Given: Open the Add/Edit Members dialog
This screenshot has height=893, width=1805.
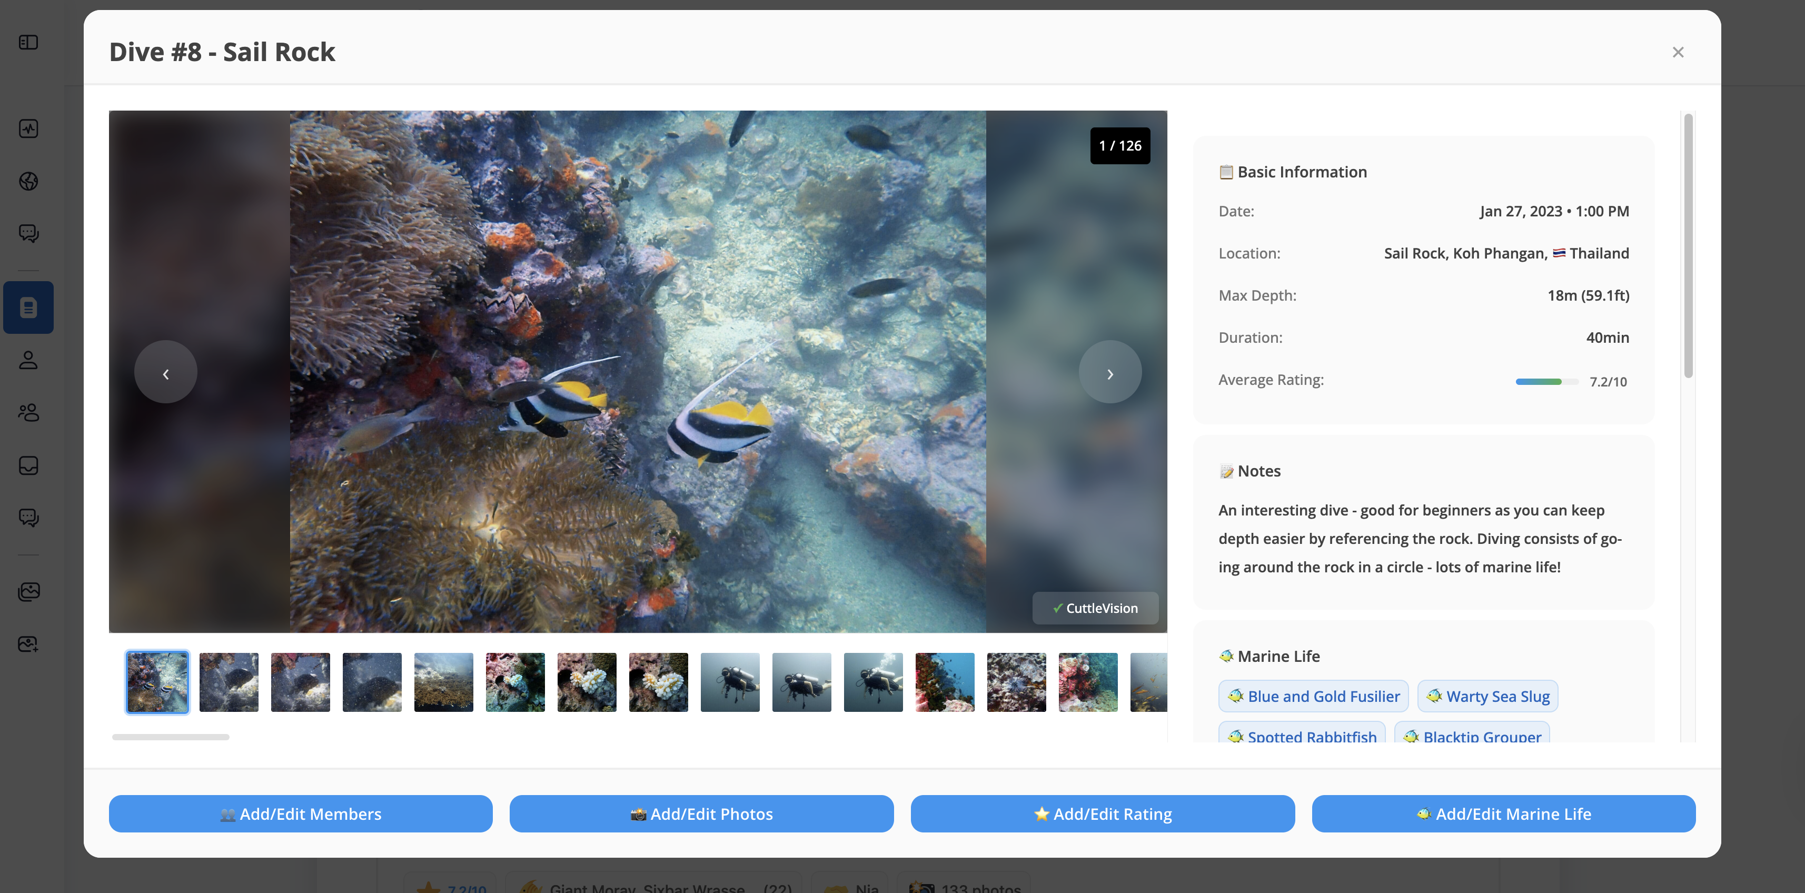Looking at the screenshot, I should click(x=301, y=814).
